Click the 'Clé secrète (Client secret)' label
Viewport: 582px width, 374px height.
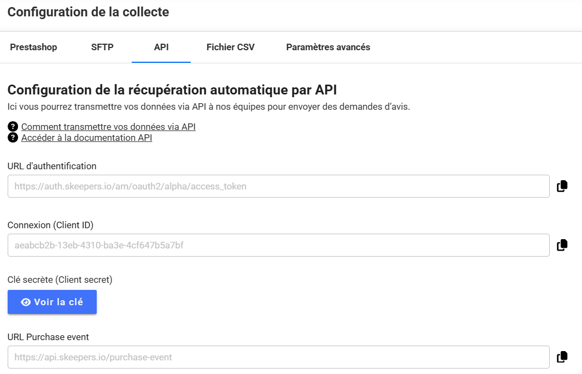pos(60,280)
